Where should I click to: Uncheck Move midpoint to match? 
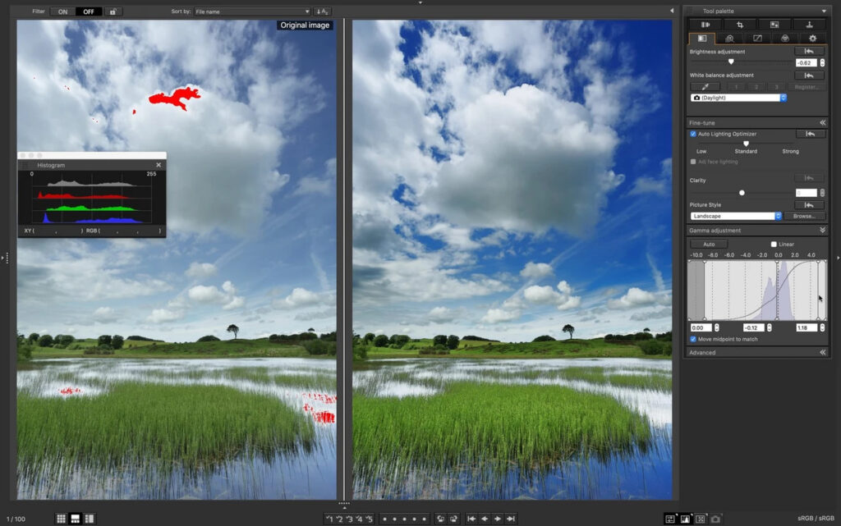(x=693, y=339)
